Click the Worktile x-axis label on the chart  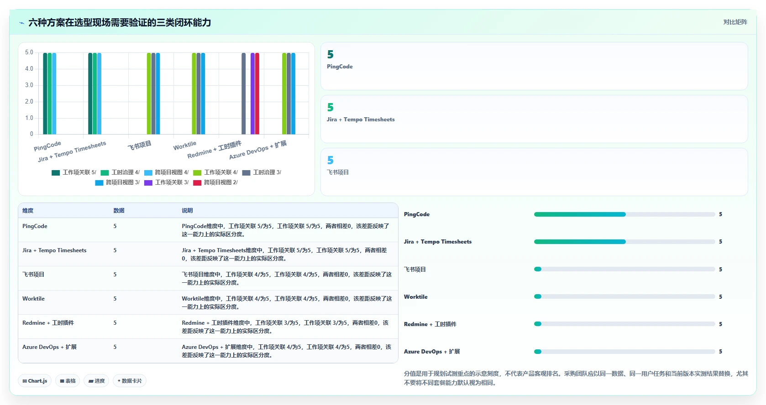coord(185,145)
